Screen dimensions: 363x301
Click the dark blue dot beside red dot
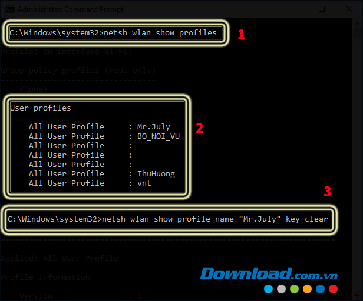point(320,289)
